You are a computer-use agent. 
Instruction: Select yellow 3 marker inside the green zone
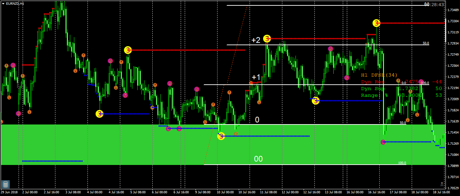click(x=221, y=136)
